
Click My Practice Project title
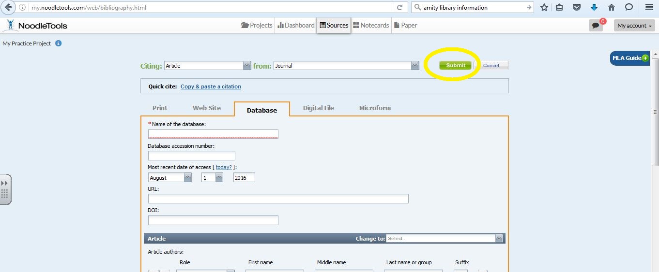(x=27, y=43)
